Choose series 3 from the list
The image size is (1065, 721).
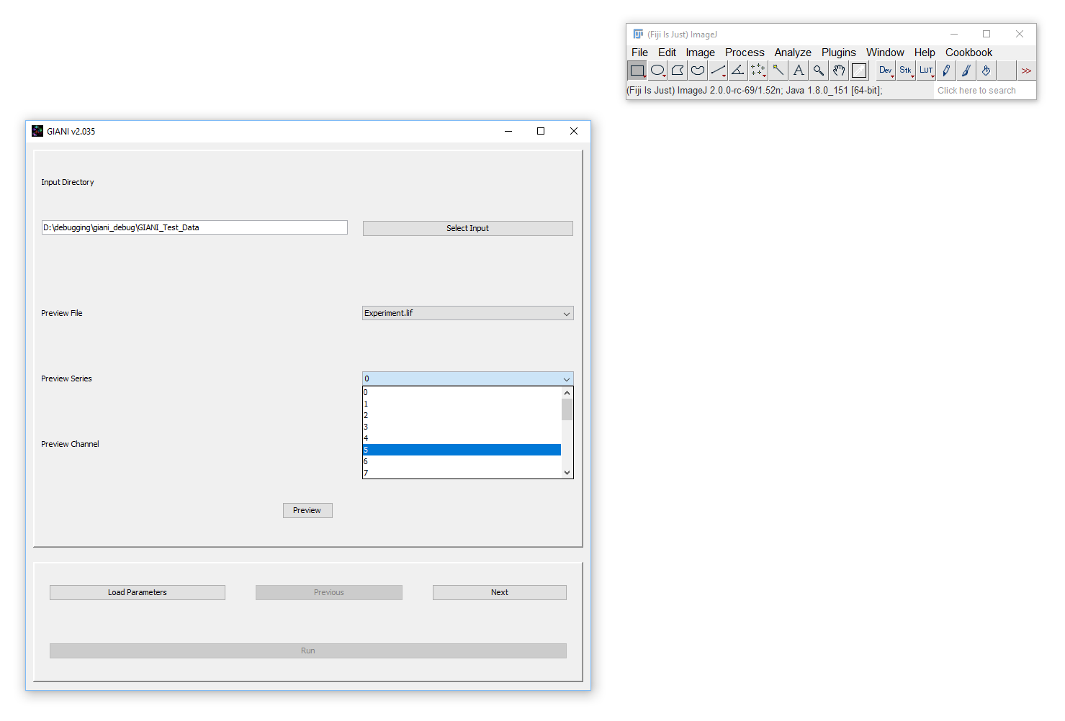(462, 427)
